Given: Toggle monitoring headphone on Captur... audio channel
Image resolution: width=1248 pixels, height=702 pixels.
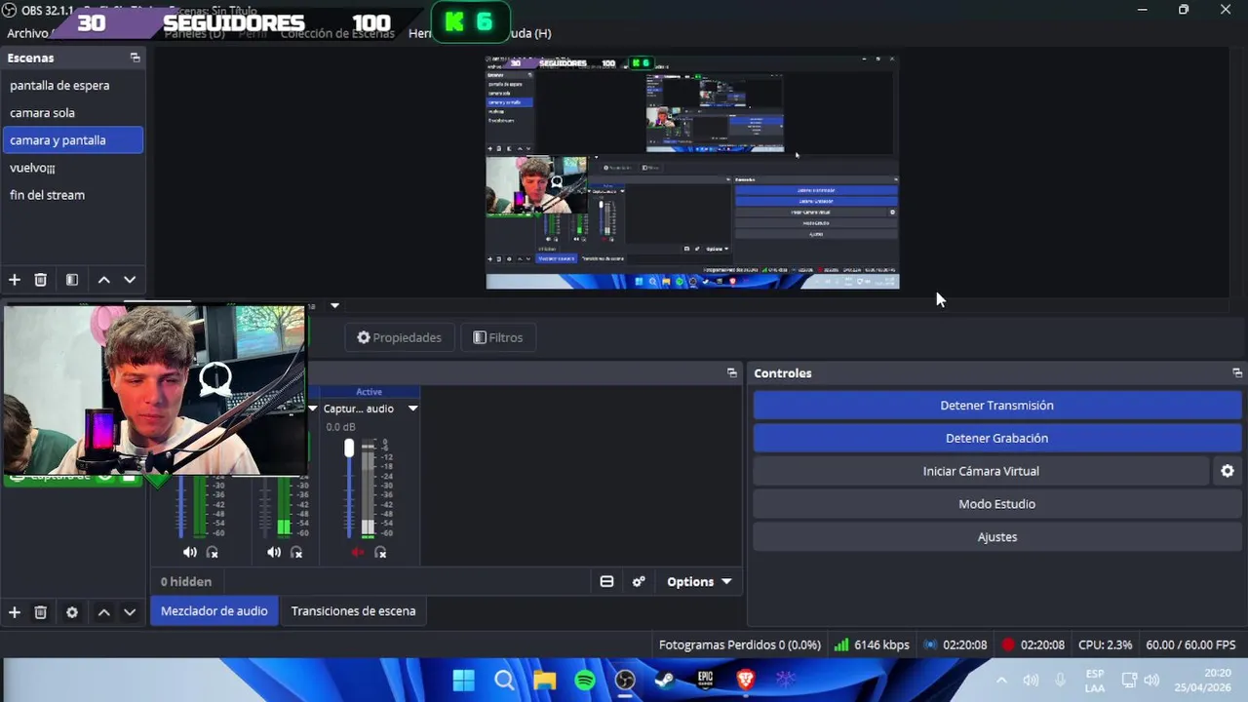Looking at the screenshot, I should [x=380, y=552].
